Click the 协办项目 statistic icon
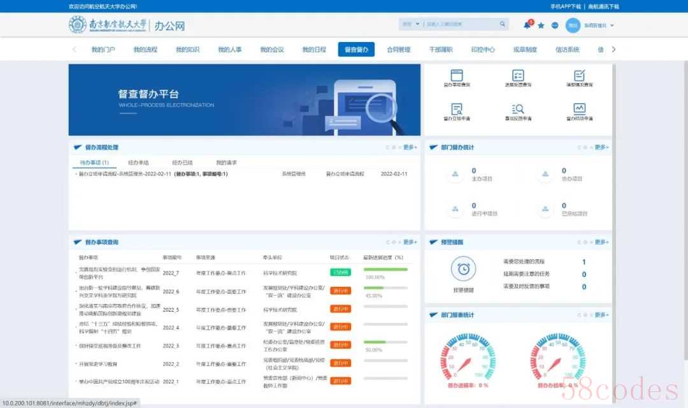 tap(545, 174)
